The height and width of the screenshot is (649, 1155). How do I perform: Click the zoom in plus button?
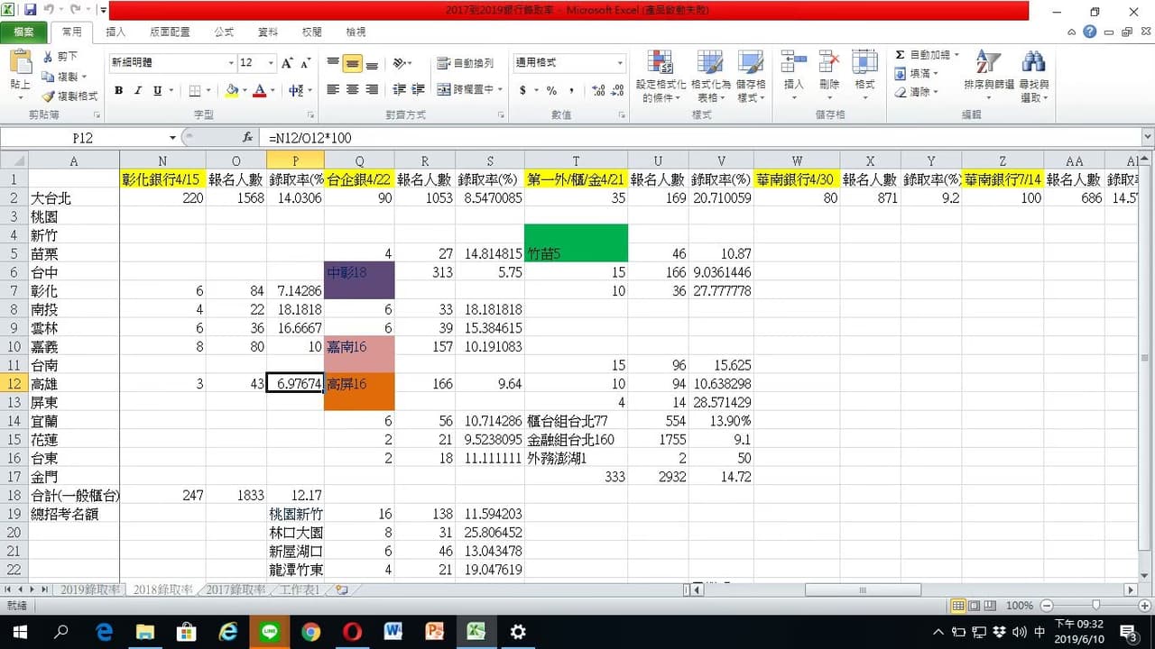pos(1143,606)
